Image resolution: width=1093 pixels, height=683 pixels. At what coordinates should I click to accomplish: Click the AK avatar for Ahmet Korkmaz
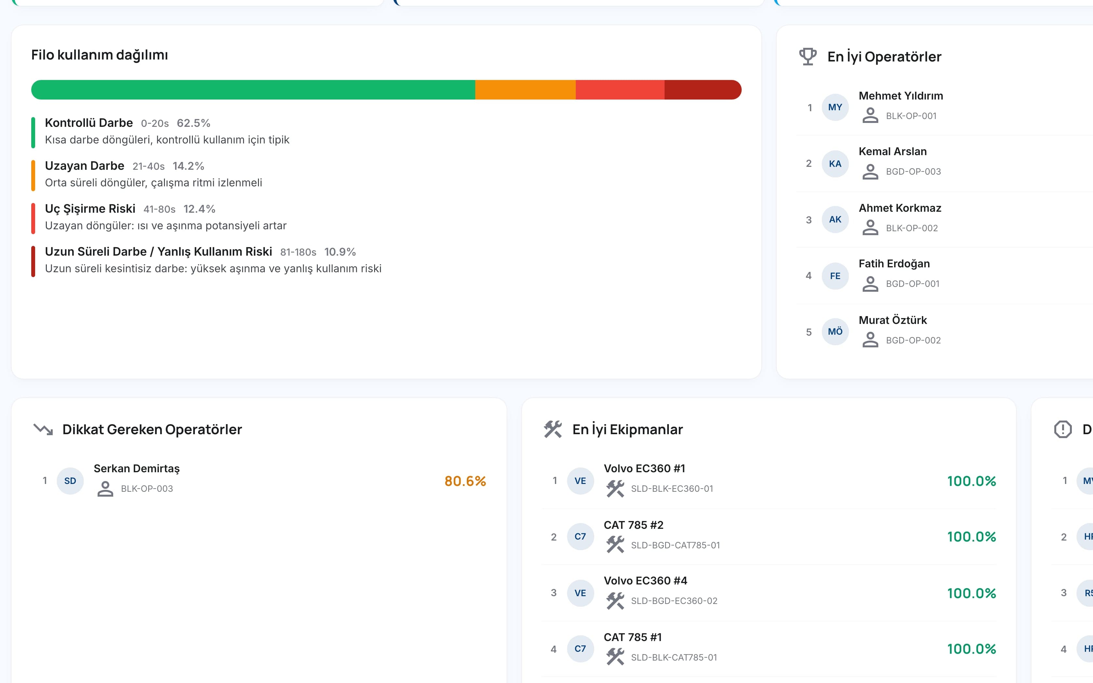[x=835, y=220]
